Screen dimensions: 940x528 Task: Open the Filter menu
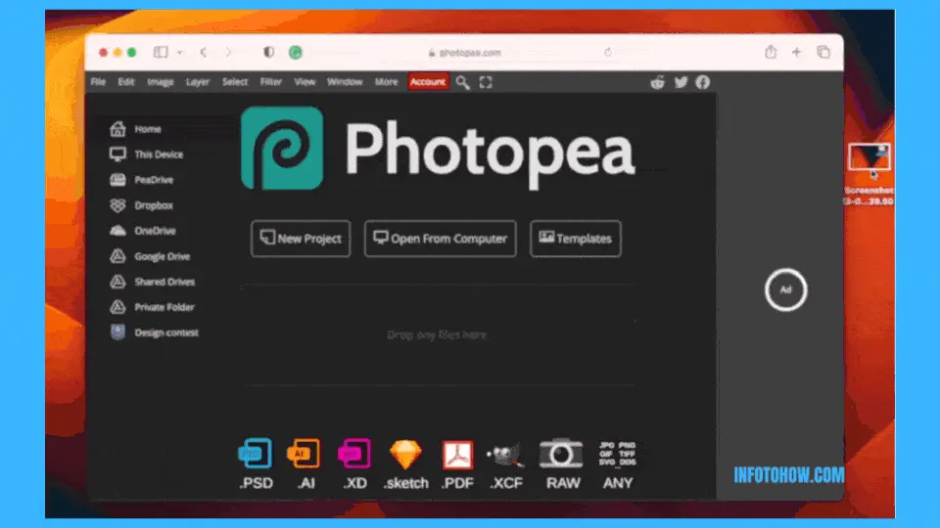[x=271, y=82]
